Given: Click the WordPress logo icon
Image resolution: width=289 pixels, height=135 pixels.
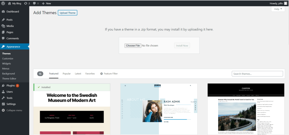Looking at the screenshot, I should click(x=3, y=3).
